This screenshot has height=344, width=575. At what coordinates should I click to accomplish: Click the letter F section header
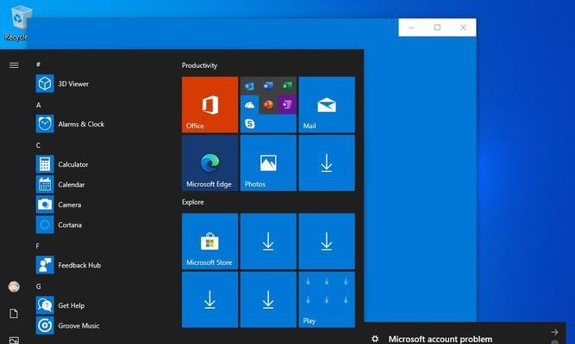pyautogui.click(x=37, y=246)
